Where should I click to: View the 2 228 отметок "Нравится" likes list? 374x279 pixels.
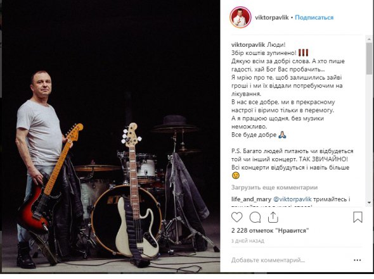pyautogui.click(x=270, y=230)
